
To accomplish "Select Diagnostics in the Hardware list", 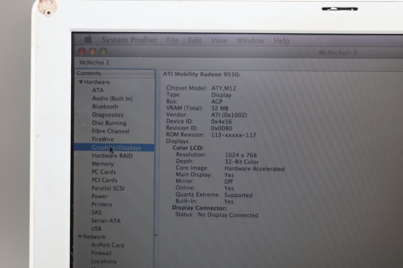I will click(108, 115).
